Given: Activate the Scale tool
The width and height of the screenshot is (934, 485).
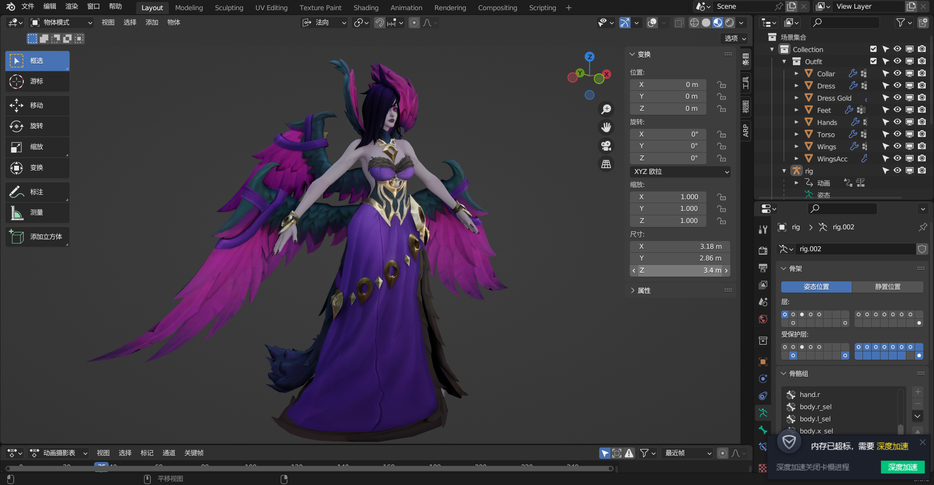Looking at the screenshot, I should click(37, 147).
